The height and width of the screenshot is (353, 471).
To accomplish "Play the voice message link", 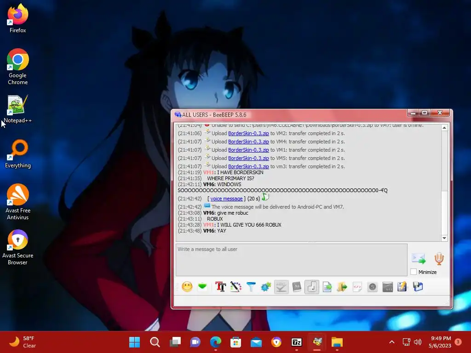I will tap(226, 199).
